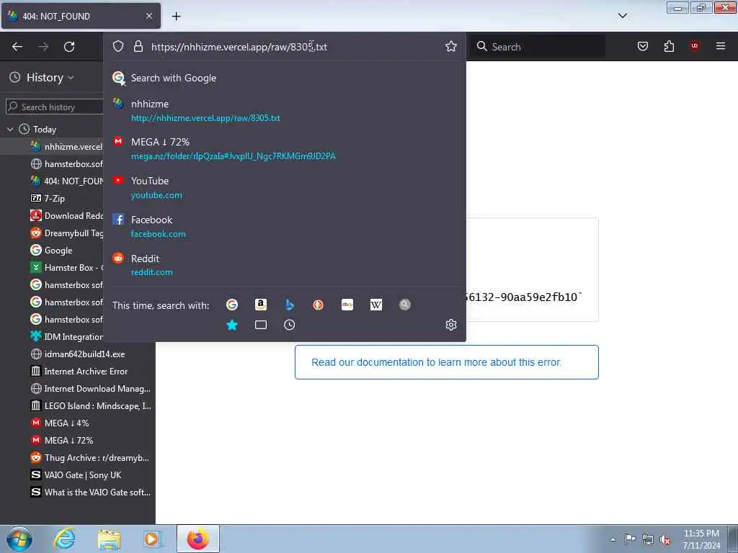Open LEGO Island : Mindscape history entry
Viewport: 738px width, 553px height.
click(x=91, y=405)
